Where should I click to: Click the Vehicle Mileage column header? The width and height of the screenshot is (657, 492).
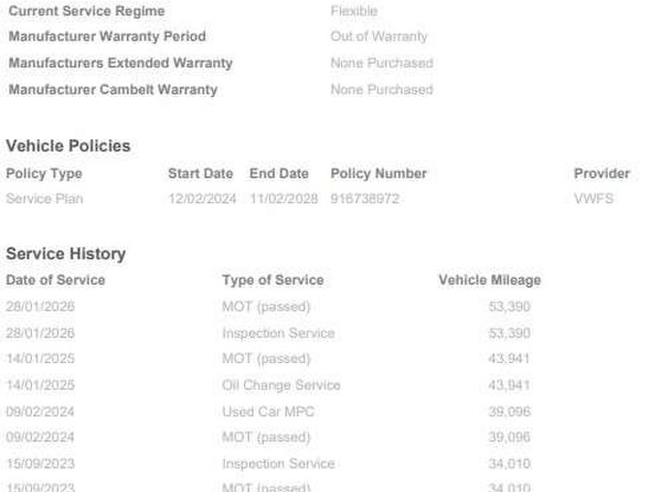point(489,280)
